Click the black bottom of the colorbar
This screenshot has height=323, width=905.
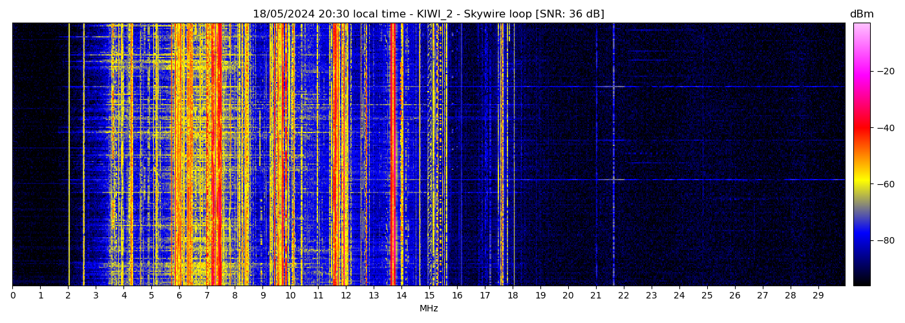(861, 282)
